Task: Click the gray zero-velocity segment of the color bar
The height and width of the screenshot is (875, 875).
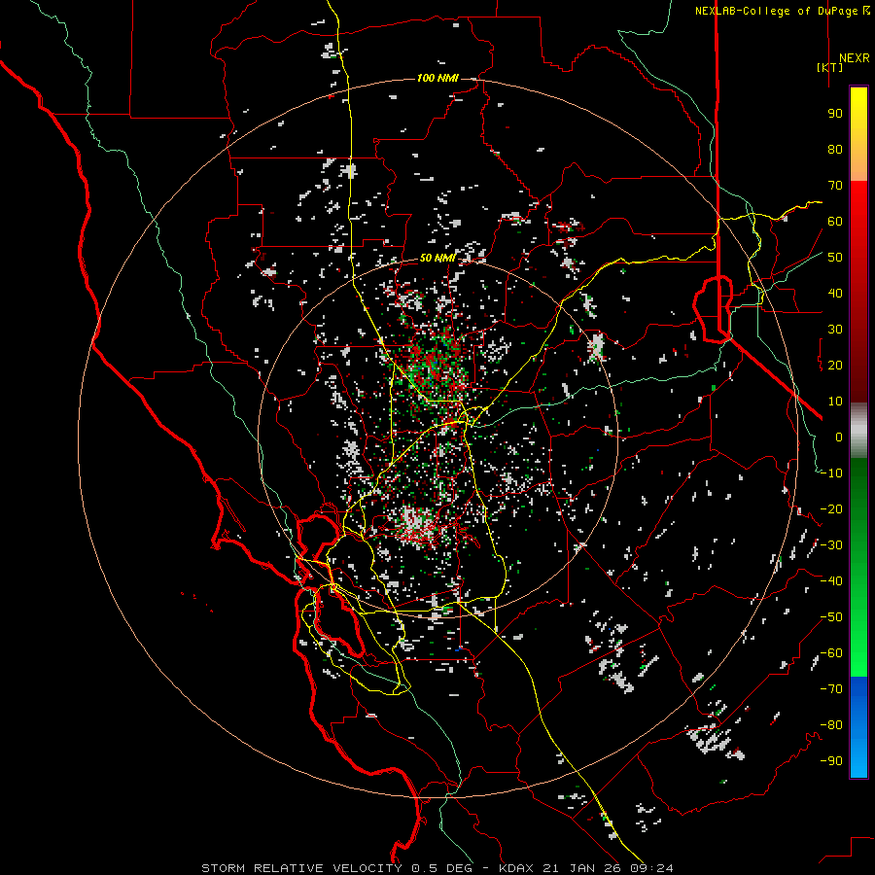Action: pyautogui.click(x=858, y=431)
